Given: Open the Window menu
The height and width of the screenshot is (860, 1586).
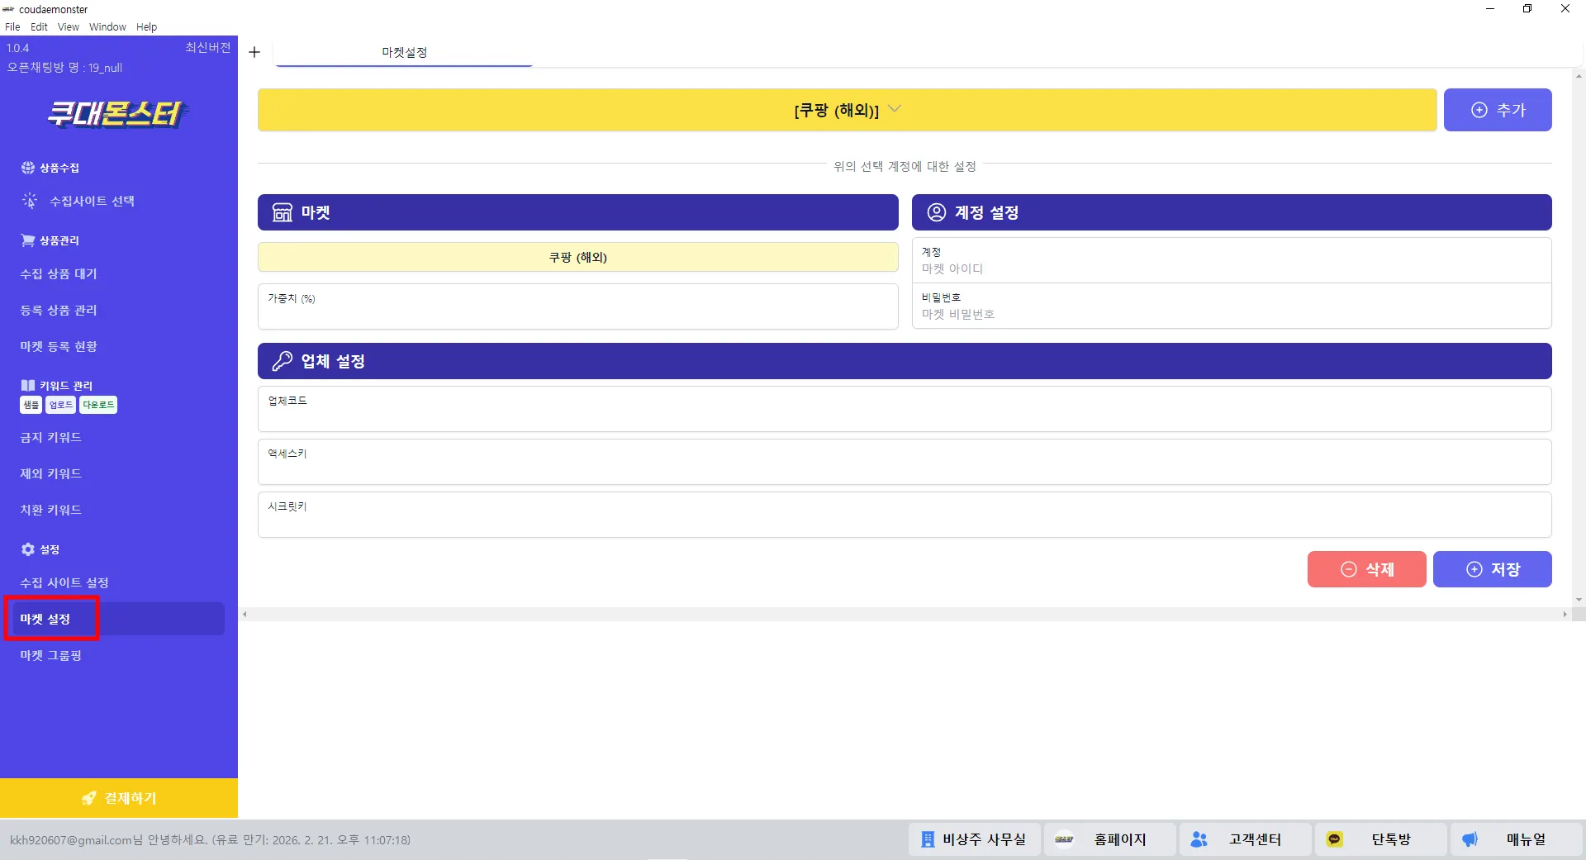Looking at the screenshot, I should 107,26.
